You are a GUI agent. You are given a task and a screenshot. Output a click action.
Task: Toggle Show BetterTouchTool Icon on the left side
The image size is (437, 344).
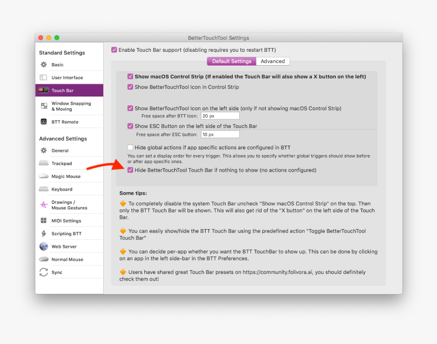pyautogui.click(x=130, y=108)
